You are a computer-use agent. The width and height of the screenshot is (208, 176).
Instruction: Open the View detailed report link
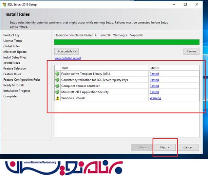tap(68, 58)
